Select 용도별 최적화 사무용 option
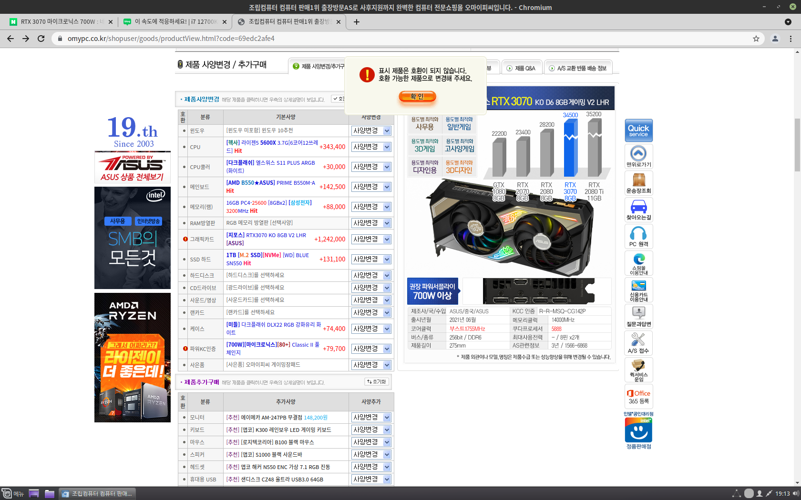 (x=425, y=124)
